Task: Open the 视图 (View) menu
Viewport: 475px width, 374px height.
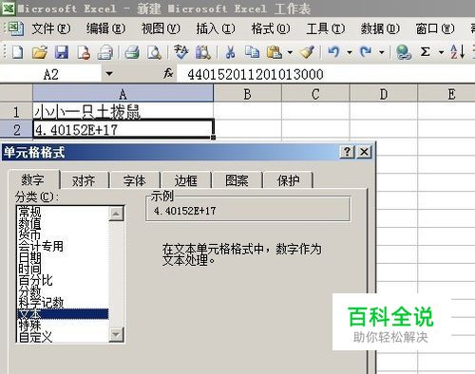Action: [x=161, y=29]
